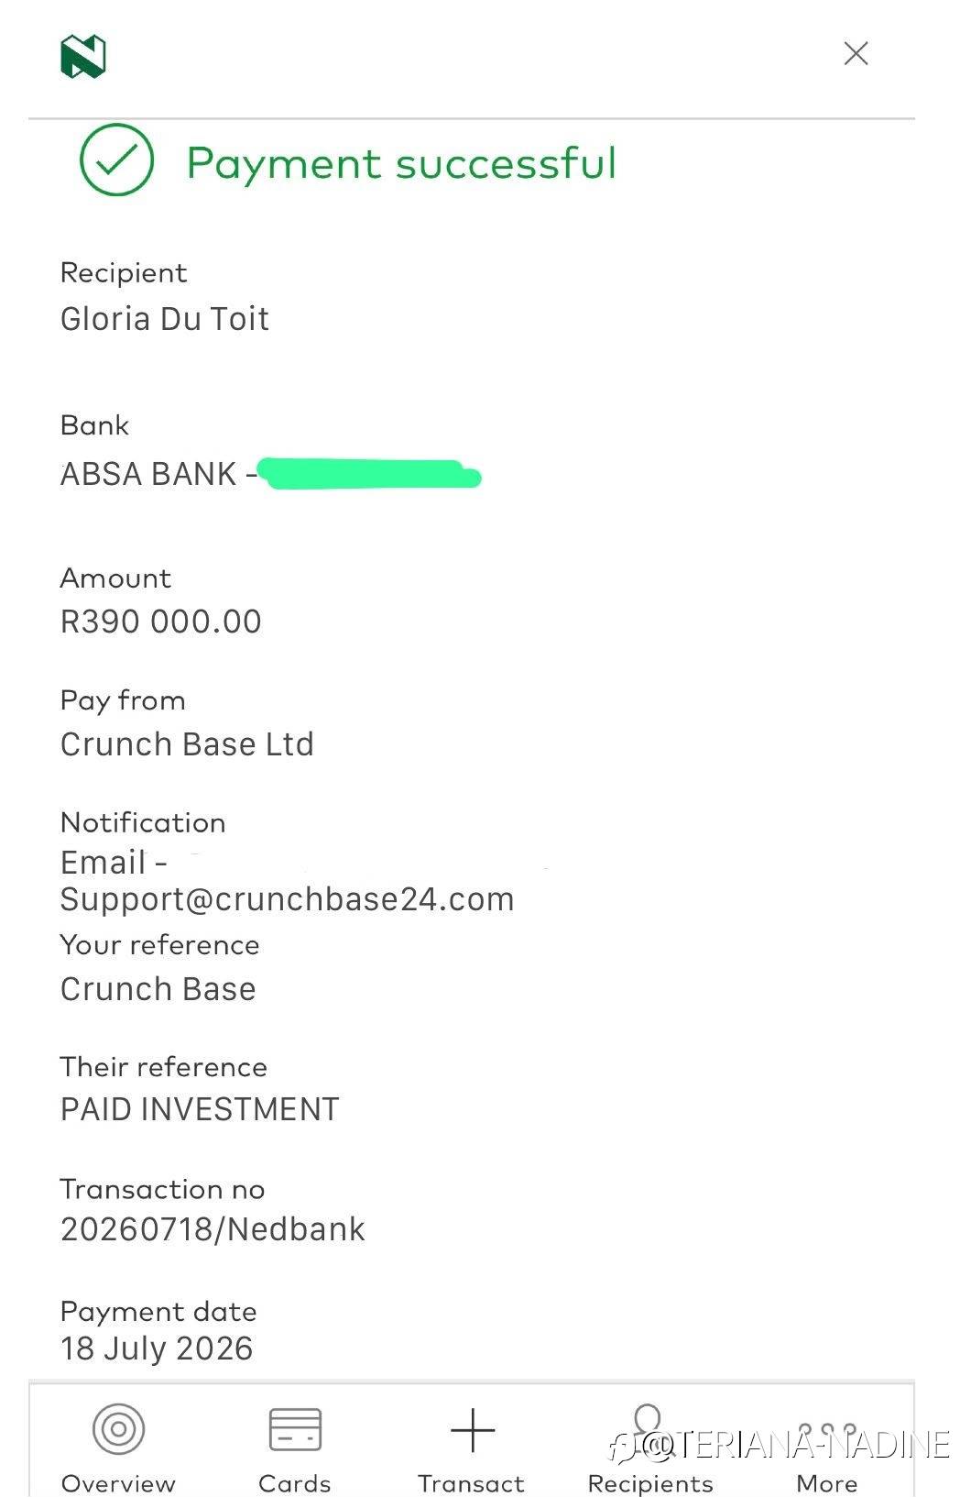The height and width of the screenshot is (1497, 960).
Task: Tap the Payment successful heading
Action: 401,163
